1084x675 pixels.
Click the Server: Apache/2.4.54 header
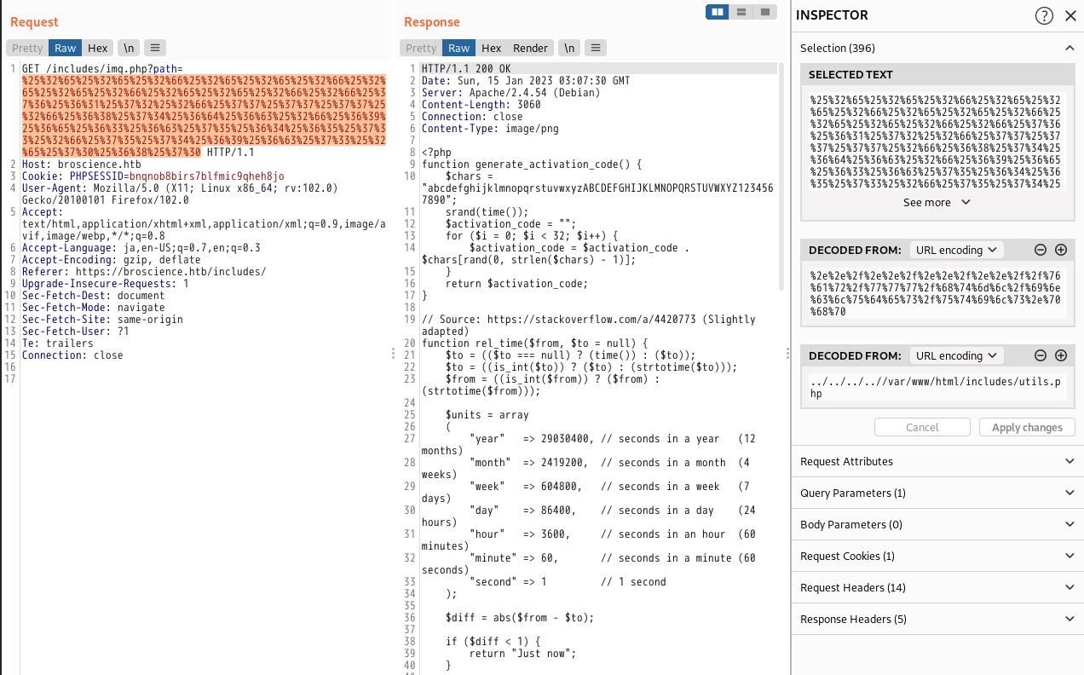pos(507,93)
